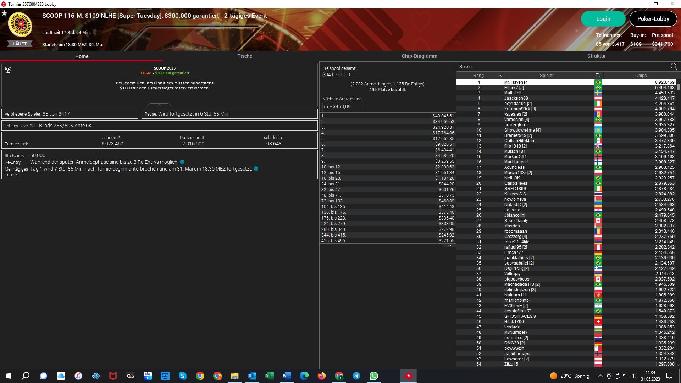The height and width of the screenshot is (383, 681).
Task: Open PokerStars app in the taskbar
Action: point(409,376)
